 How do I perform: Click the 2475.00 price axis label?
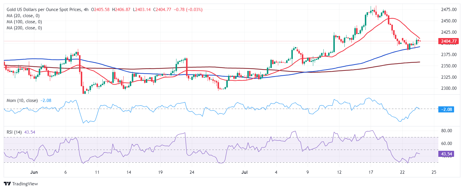click(x=449, y=10)
